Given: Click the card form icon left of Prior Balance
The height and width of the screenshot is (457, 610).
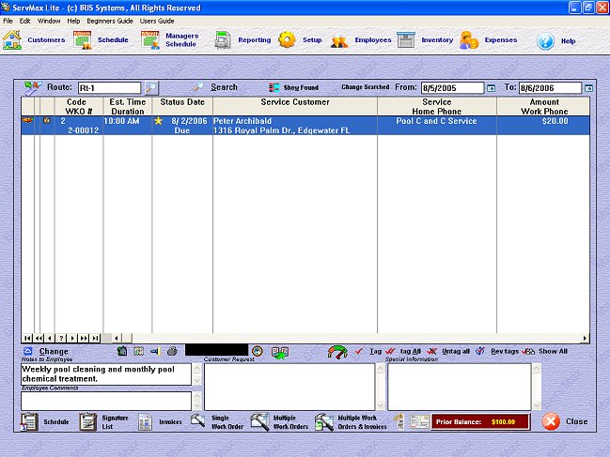Looking at the screenshot, I should coord(420,421).
